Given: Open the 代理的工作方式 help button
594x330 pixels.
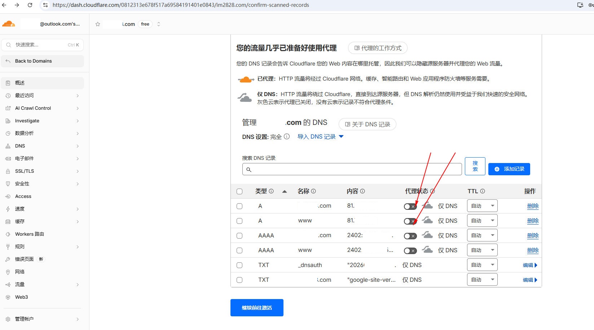Looking at the screenshot, I should [x=378, y=48].
